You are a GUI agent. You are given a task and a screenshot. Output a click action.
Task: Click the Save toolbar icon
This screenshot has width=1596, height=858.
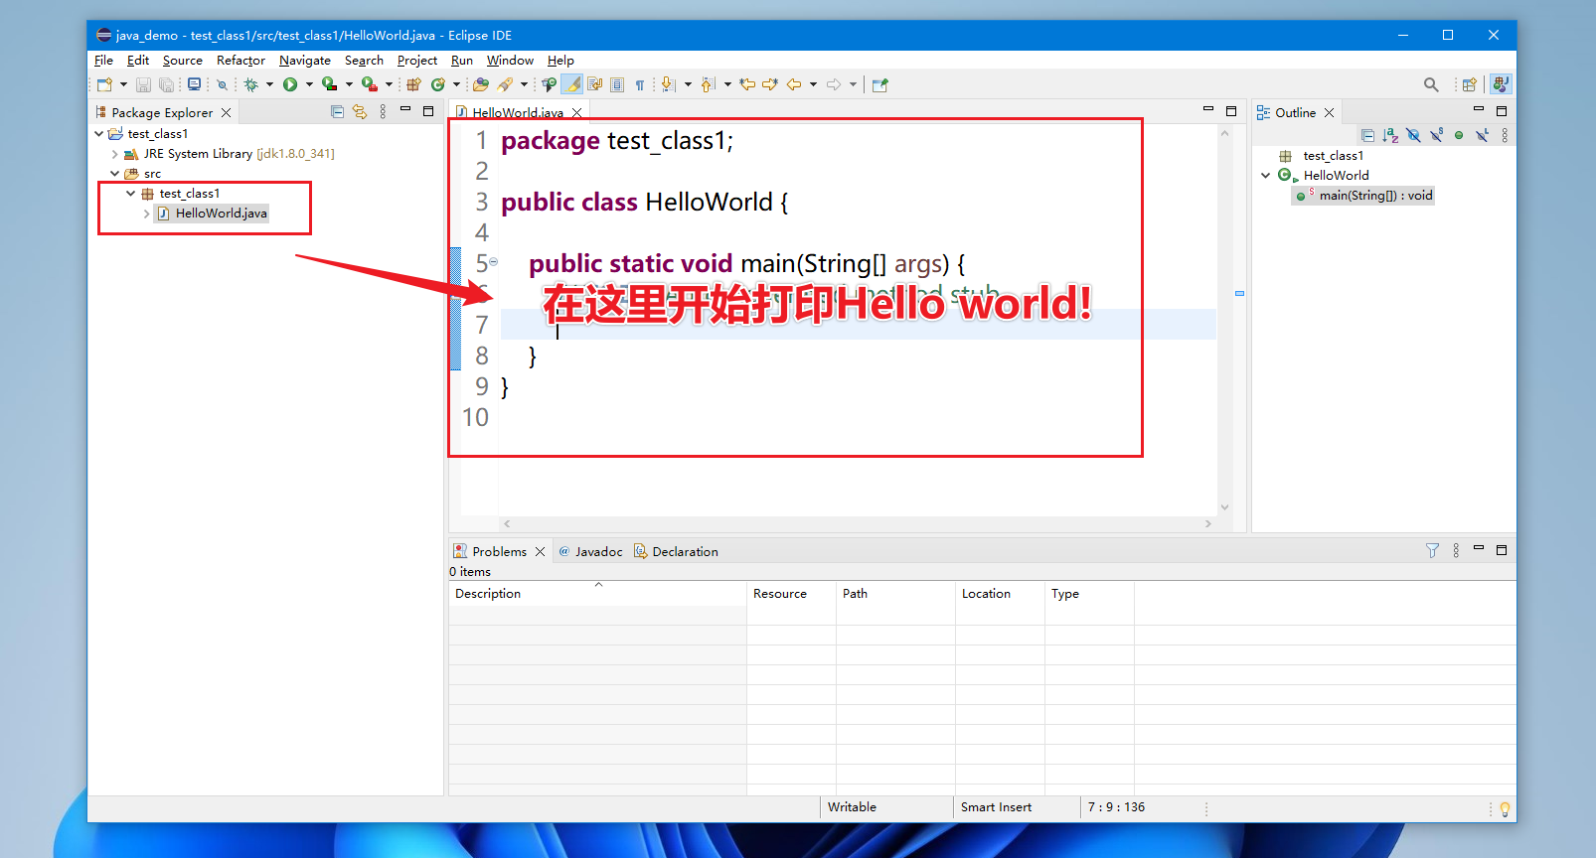143,84
